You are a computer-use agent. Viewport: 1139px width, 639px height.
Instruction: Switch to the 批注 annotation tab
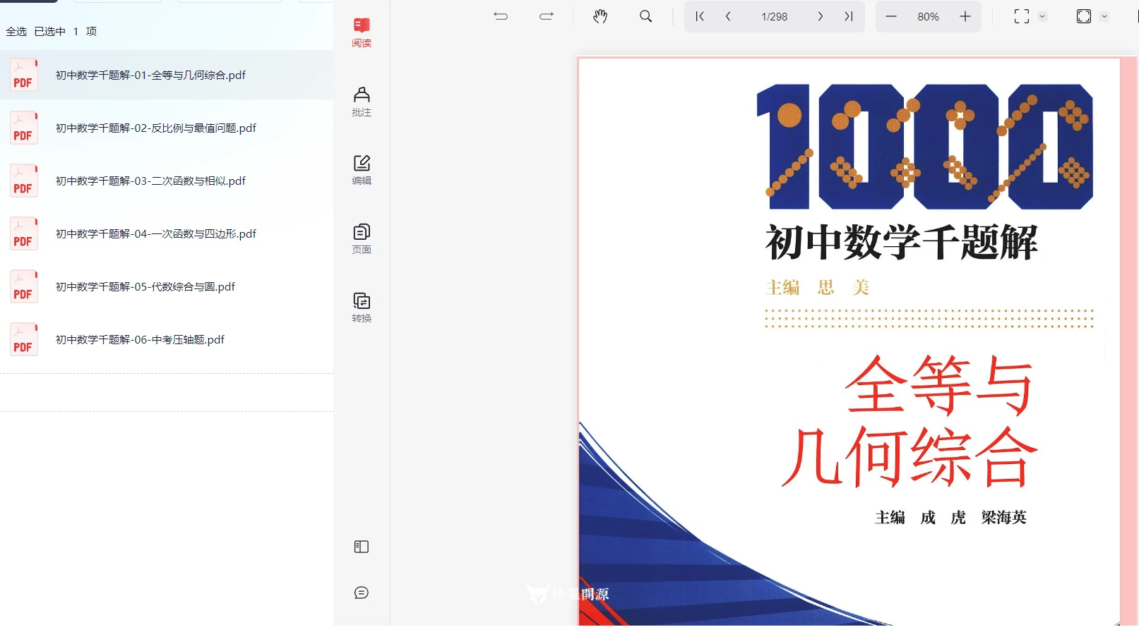coord(362,102)
